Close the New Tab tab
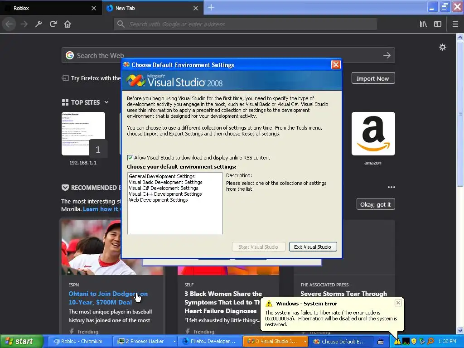Screen dimensions: 464x348 [x=196, y=8]
